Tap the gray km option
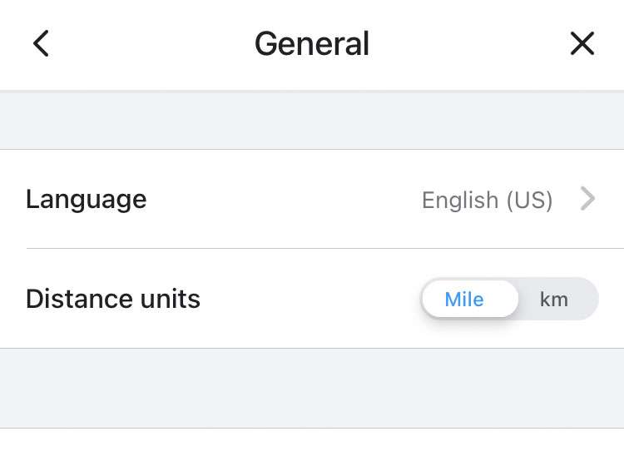Screen dimensions: 624x456 click(x=554, y=300)
